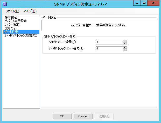This screenshot has width=161, height=123.
Task: Click the SNMP ポート番号 input field
Action: [x=109, y=42]
